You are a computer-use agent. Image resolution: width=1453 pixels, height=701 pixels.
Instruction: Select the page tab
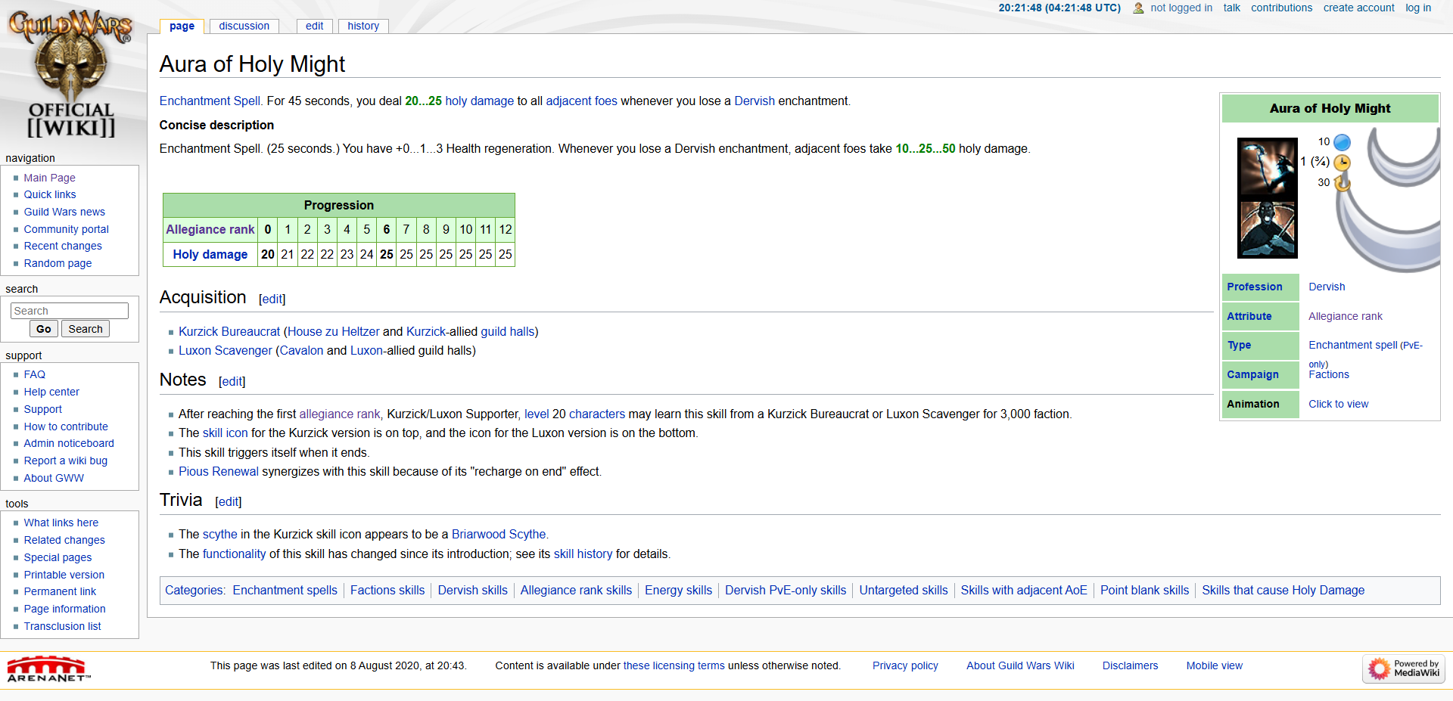(182, 26)
